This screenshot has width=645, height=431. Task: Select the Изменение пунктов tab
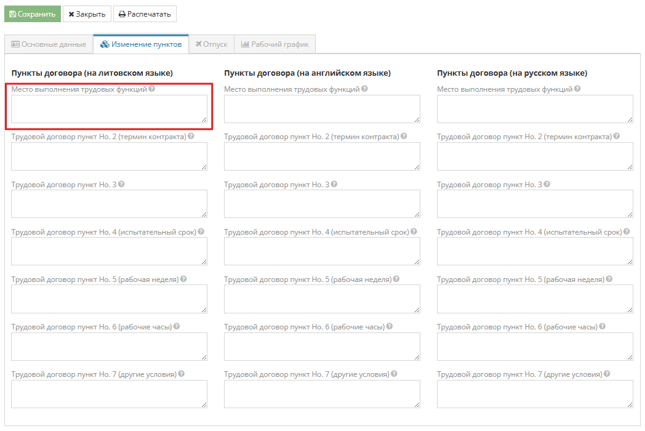pyautogui.click(x=141, y=44)
